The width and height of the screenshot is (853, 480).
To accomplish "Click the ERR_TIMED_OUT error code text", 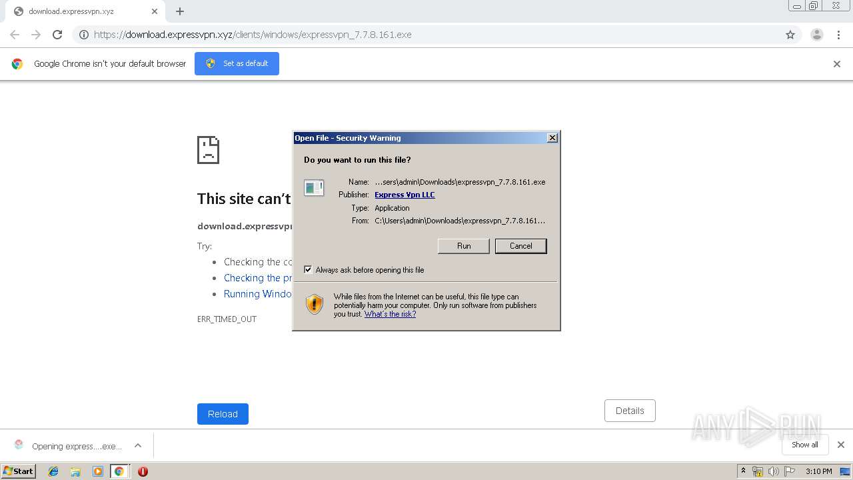I will click(227, 319).
